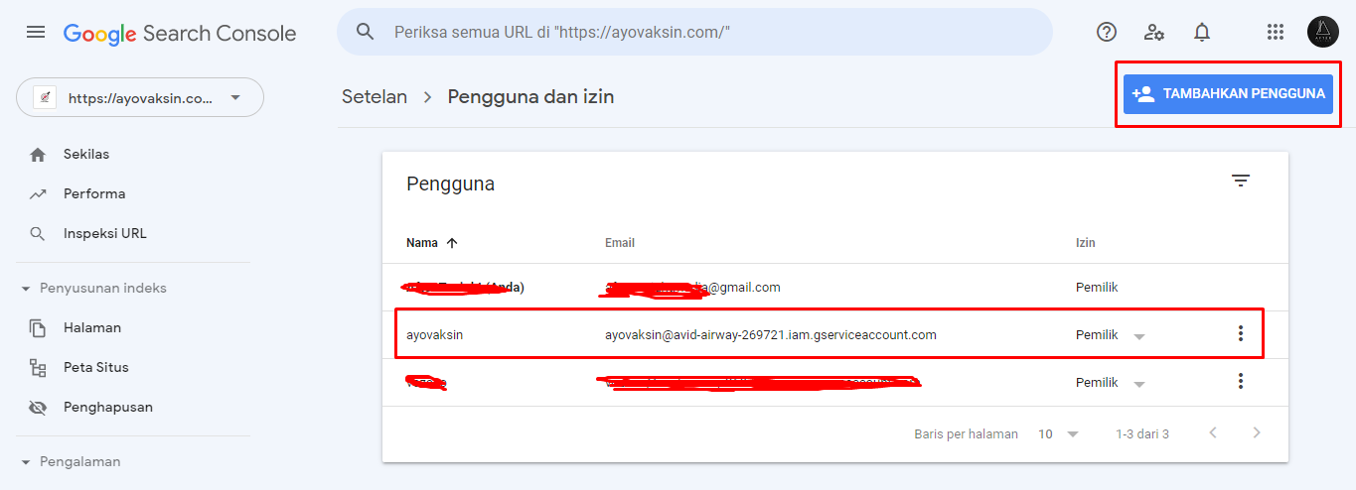Click the 1-3 dari 3 pagination text
The height and width of the screenshot is (490, 1356).
(x=1142, y=434)
